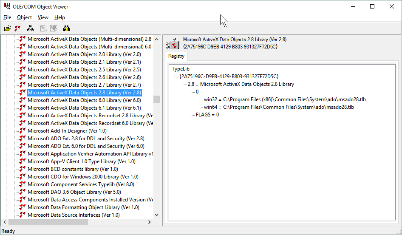This screenshot has height=235, width=402.
Task: Click the 'FLAGS = 0' entry
Action: click(x=207, y=115)
